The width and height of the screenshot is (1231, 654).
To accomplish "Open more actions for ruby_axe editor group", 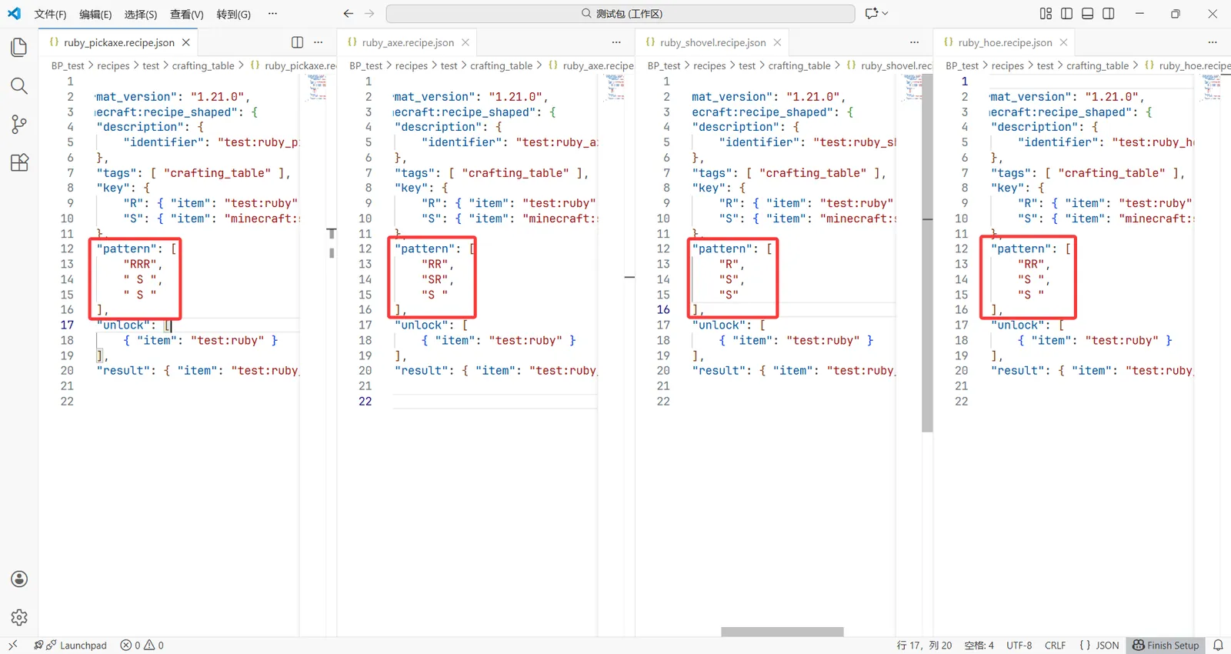I will [x=616, y=42].
